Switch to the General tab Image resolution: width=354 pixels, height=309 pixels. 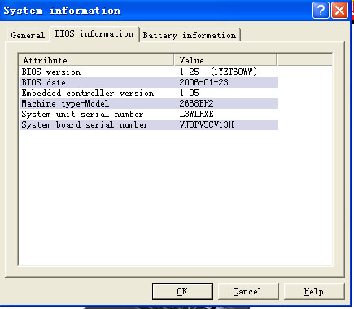pyautogui.click(x=28, y=35)
